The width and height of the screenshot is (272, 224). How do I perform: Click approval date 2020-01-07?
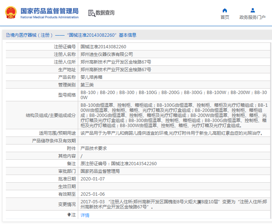(x=92, y=179)
